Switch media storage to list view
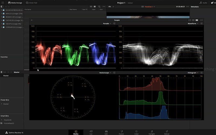Screen dimensions: 216x135 [95, 6]
